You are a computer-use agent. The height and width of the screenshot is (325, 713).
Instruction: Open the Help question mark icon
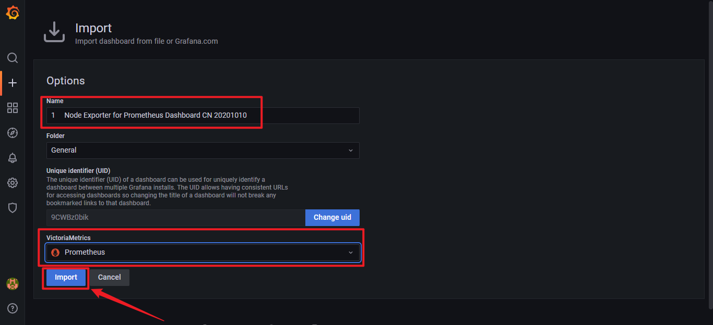click(13, 308)
